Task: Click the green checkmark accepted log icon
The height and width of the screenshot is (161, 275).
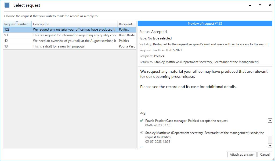Action: tap(142, 121)
